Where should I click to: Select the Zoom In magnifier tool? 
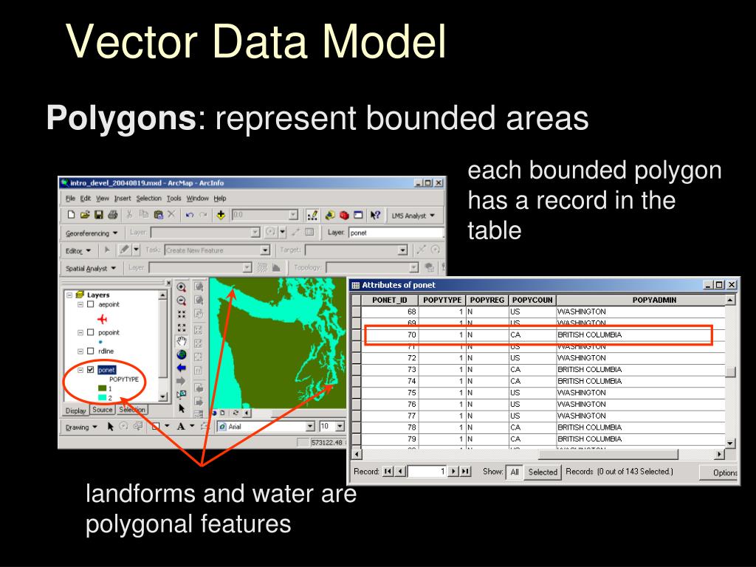(x=182, y=287)
